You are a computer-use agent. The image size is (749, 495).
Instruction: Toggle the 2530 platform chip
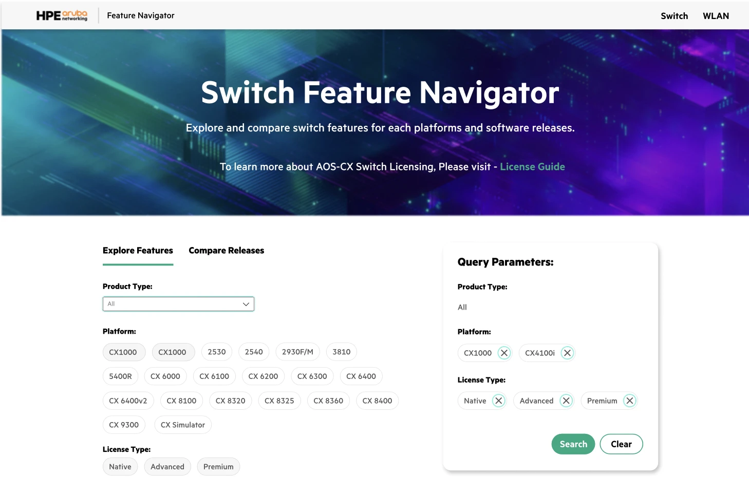217,352
